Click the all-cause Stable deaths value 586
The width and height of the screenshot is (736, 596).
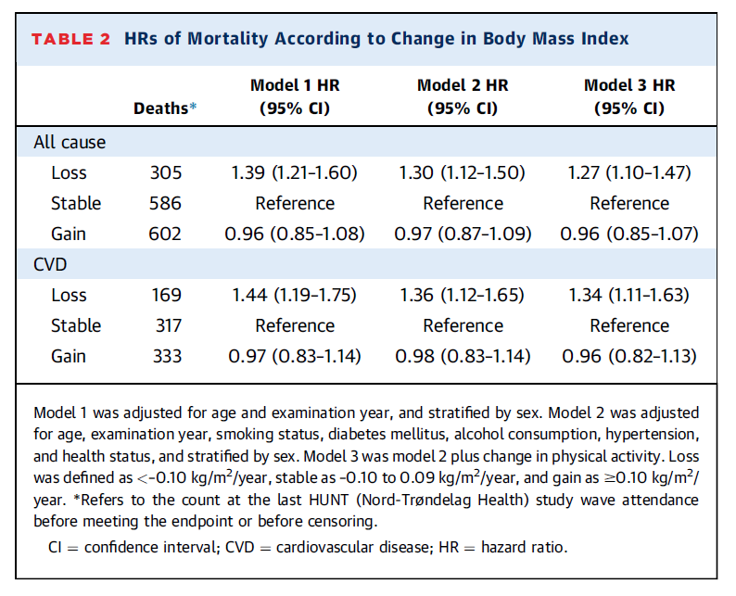tap(166, 204)
